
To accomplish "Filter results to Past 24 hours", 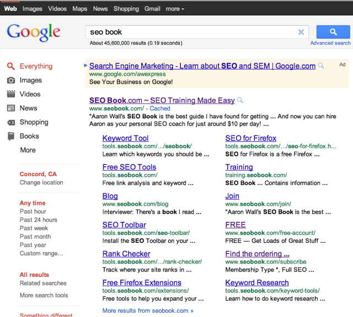I will click(38, 220).
